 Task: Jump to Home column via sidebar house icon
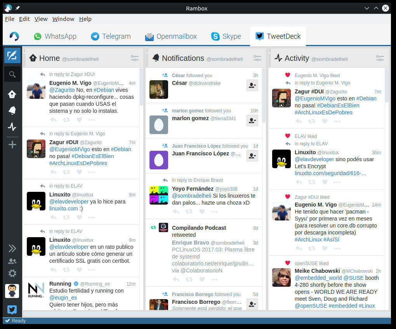pyautogui.click(x=12, y=94)
